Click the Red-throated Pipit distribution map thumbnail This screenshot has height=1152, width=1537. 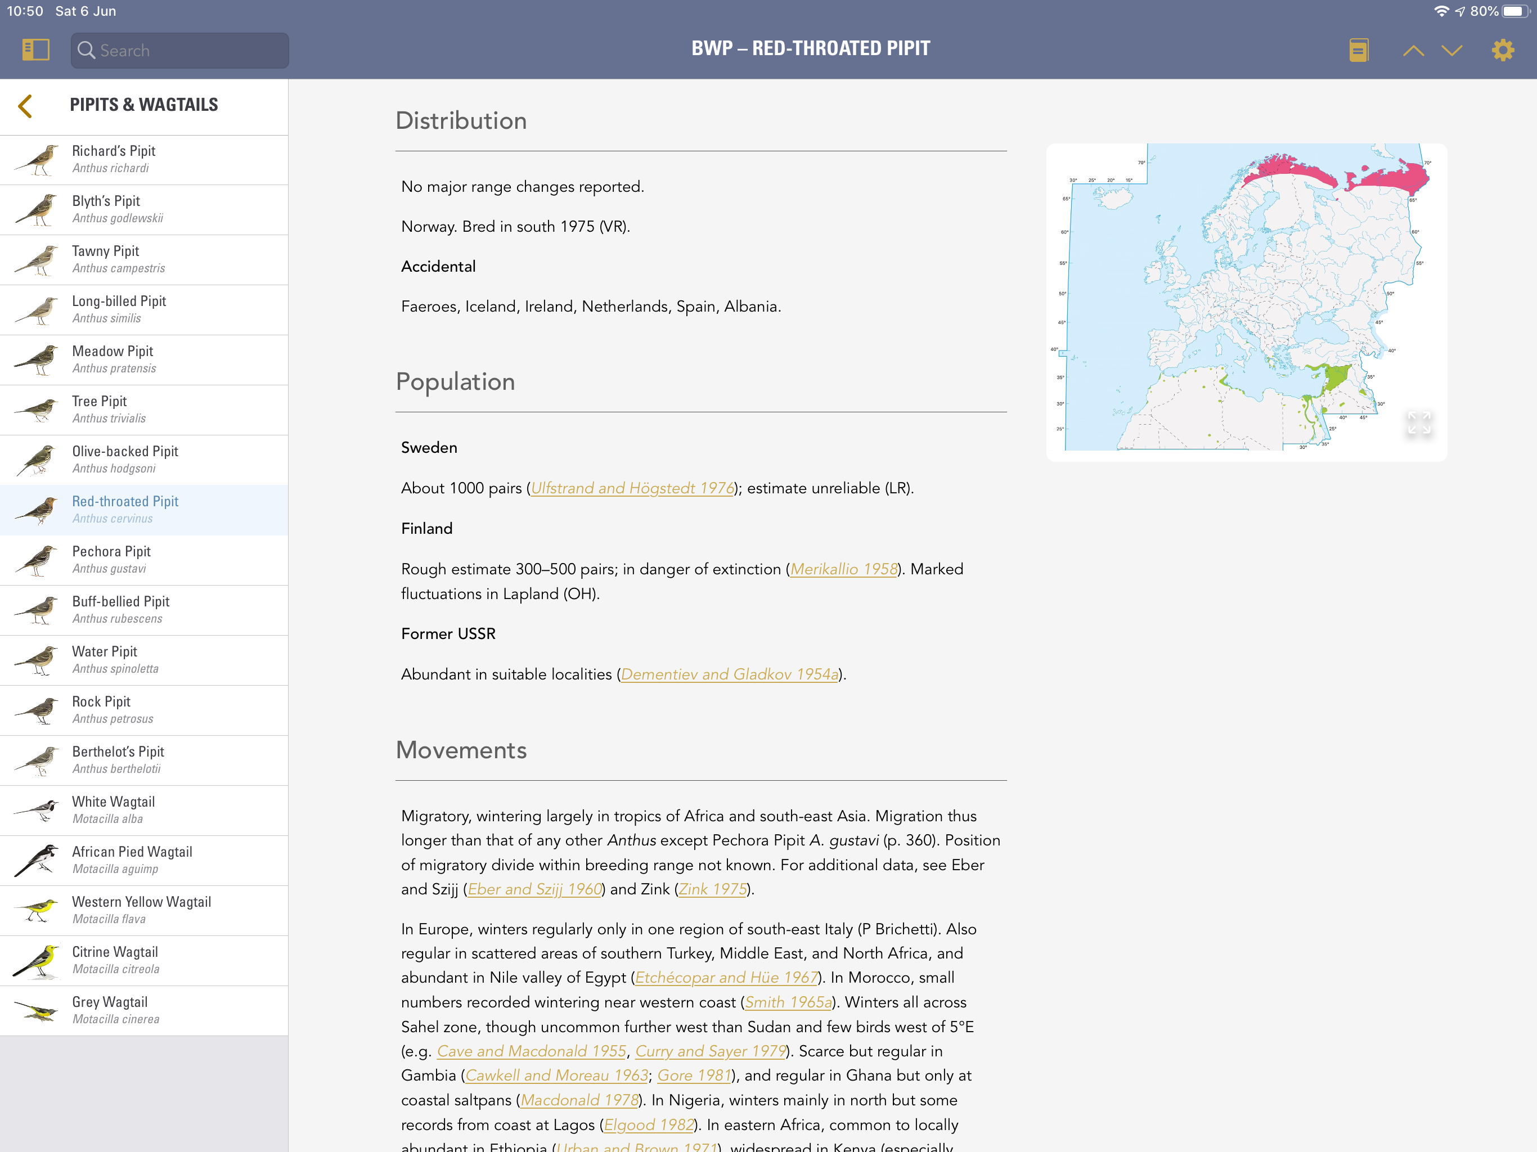point(1247,301)
